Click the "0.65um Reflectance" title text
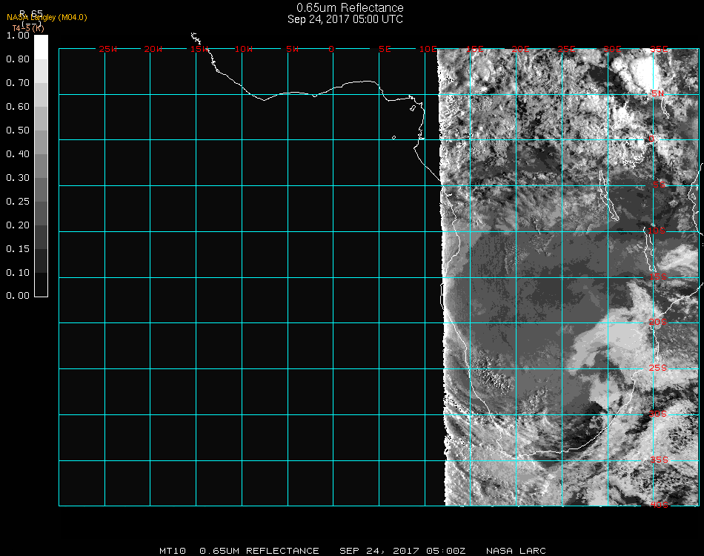 [350, 7]
